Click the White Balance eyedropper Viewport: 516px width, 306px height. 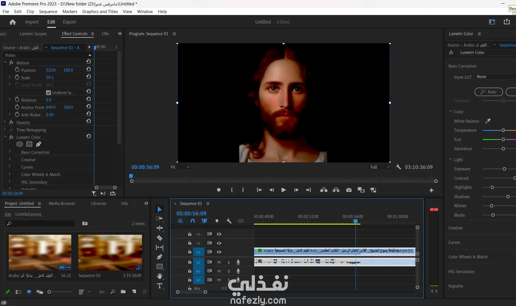point(488,121)
